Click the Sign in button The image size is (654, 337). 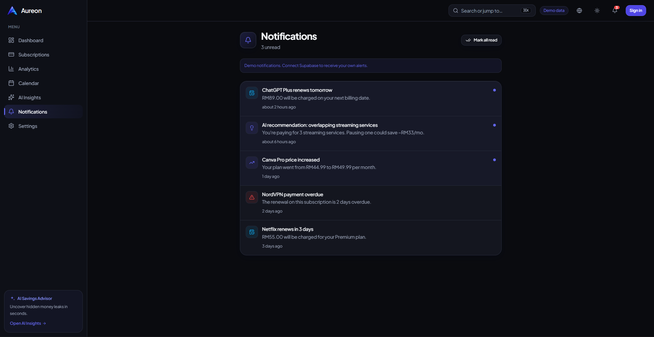636,11
